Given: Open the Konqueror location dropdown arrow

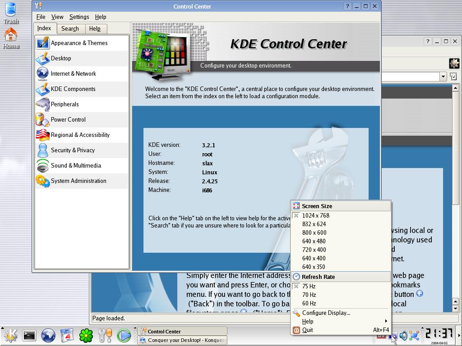Looking at the screenshot, I should click(x=443, y=77).
